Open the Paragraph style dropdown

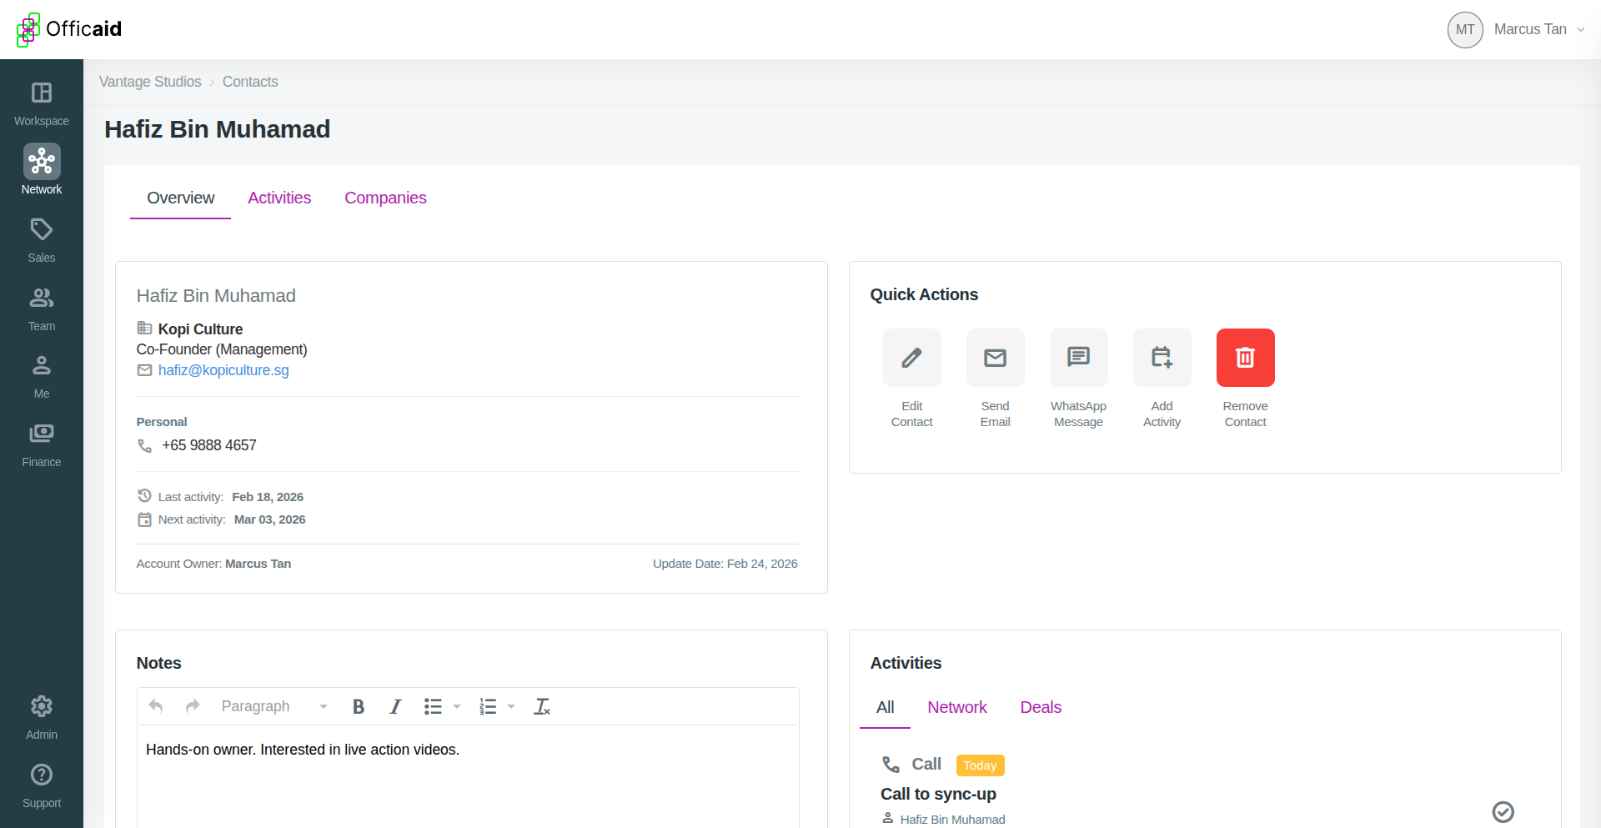pos(271,706)
